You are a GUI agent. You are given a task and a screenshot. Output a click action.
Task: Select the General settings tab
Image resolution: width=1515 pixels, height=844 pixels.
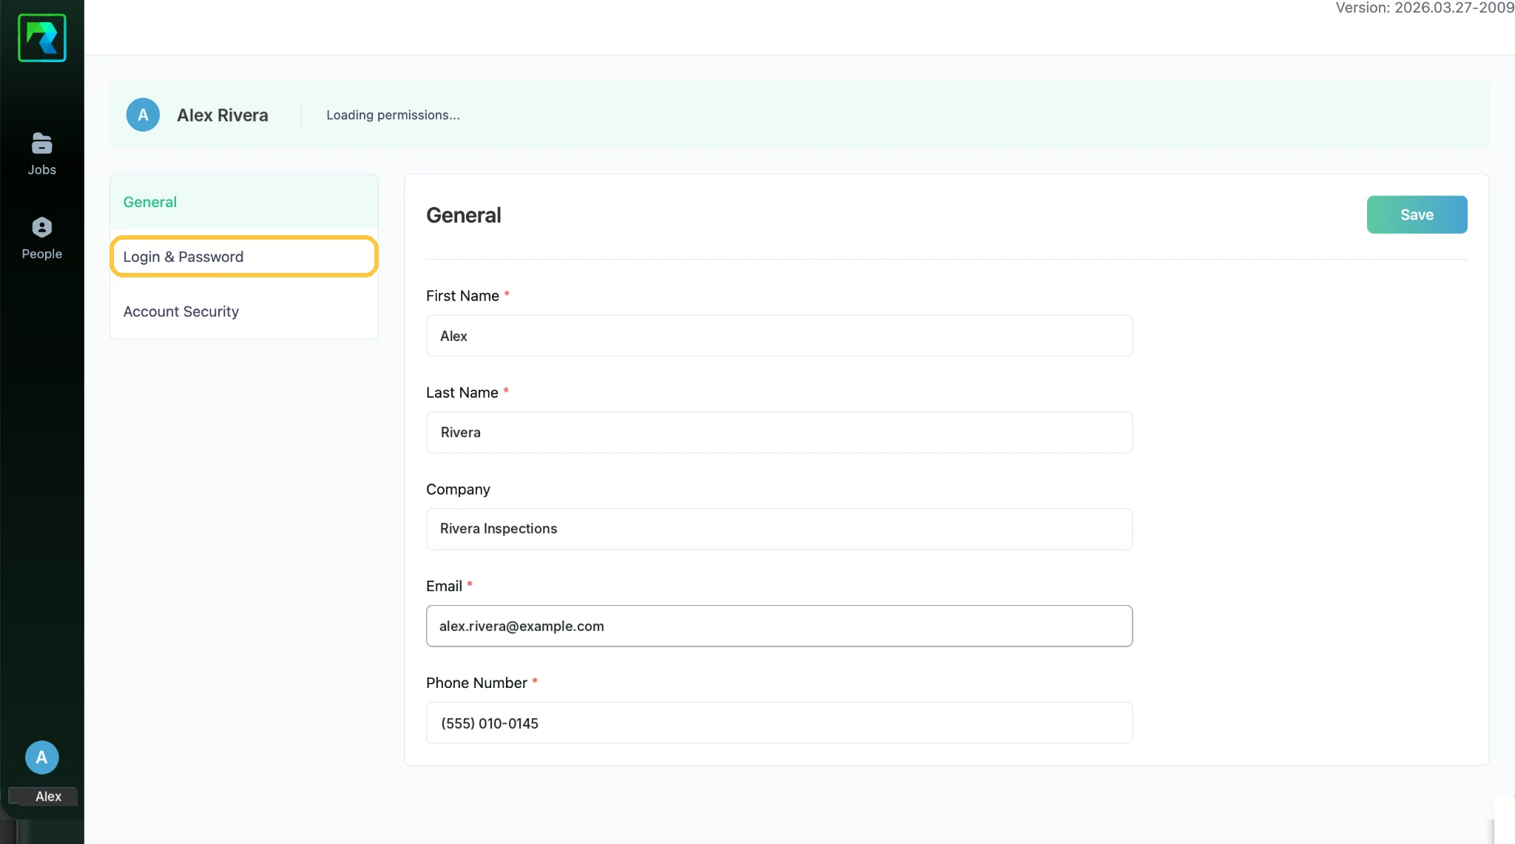(x=244, y=202)
